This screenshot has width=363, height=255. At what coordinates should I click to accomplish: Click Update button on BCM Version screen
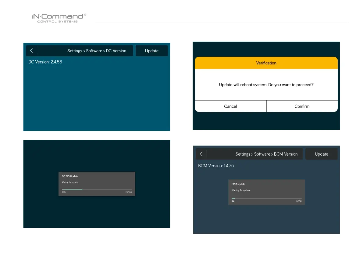click(321, 154)
